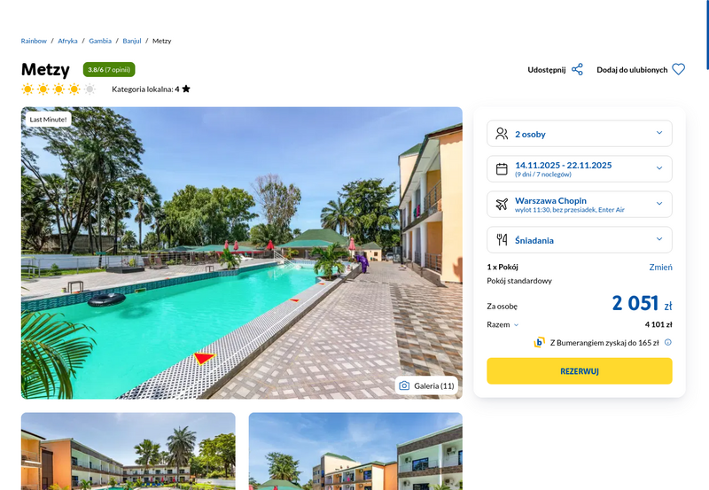This screenshot has width=709, height=490.
Task: Add hotel to favorites with heart icon
Action: pos(678,70)
